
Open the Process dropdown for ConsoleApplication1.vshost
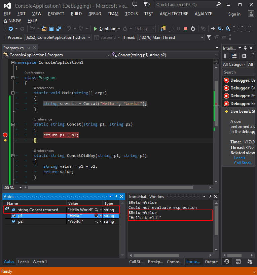tap(58, 37)
